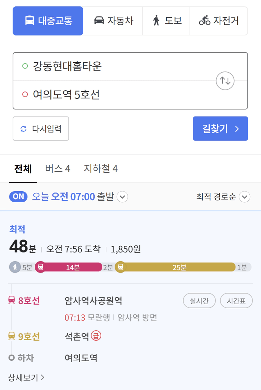Expand 상세보기 route details
The width and height of the screenshot is (261, 390).
tap(27, 377)
